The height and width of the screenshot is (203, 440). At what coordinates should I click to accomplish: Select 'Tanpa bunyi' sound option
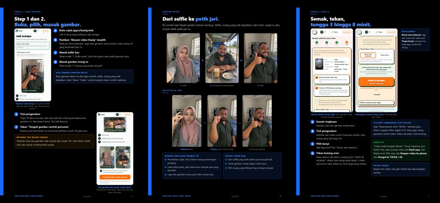pos(385,55)
